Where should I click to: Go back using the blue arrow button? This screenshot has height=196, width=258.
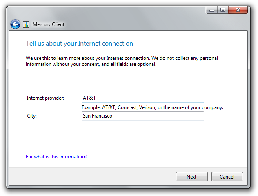point(15,24)
